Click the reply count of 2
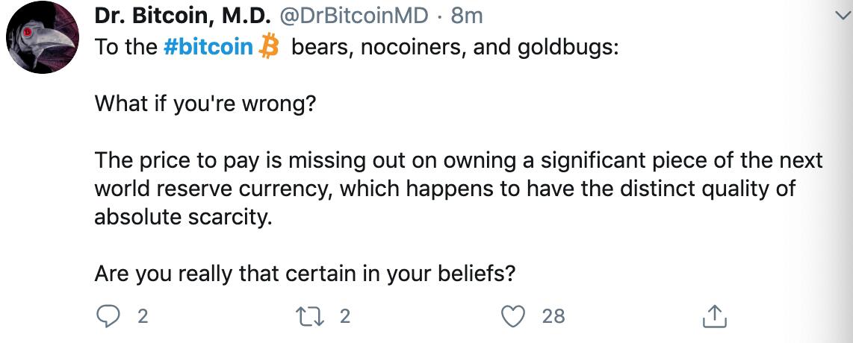This screenshot has height=343, width=853. 143,316
